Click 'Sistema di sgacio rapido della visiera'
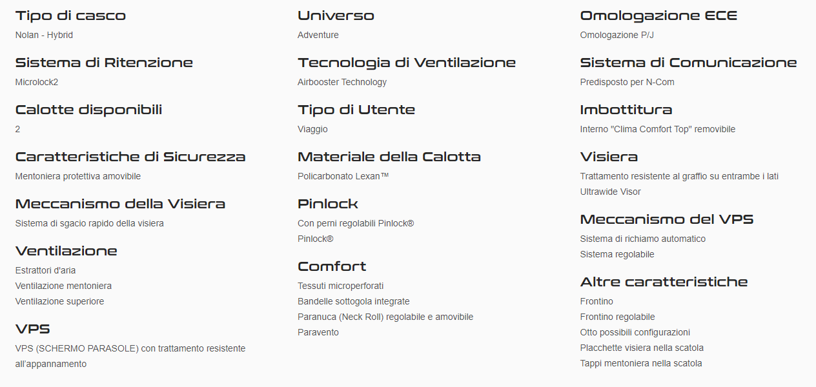 (89, 223)
